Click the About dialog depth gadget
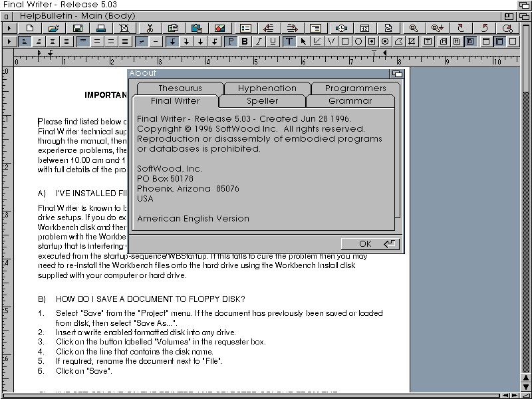532x399 pixels. pyautogui.click(x=397, y=73)
